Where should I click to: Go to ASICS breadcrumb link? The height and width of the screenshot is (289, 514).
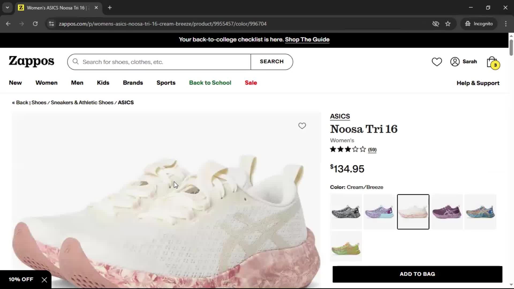pos(126,102)
